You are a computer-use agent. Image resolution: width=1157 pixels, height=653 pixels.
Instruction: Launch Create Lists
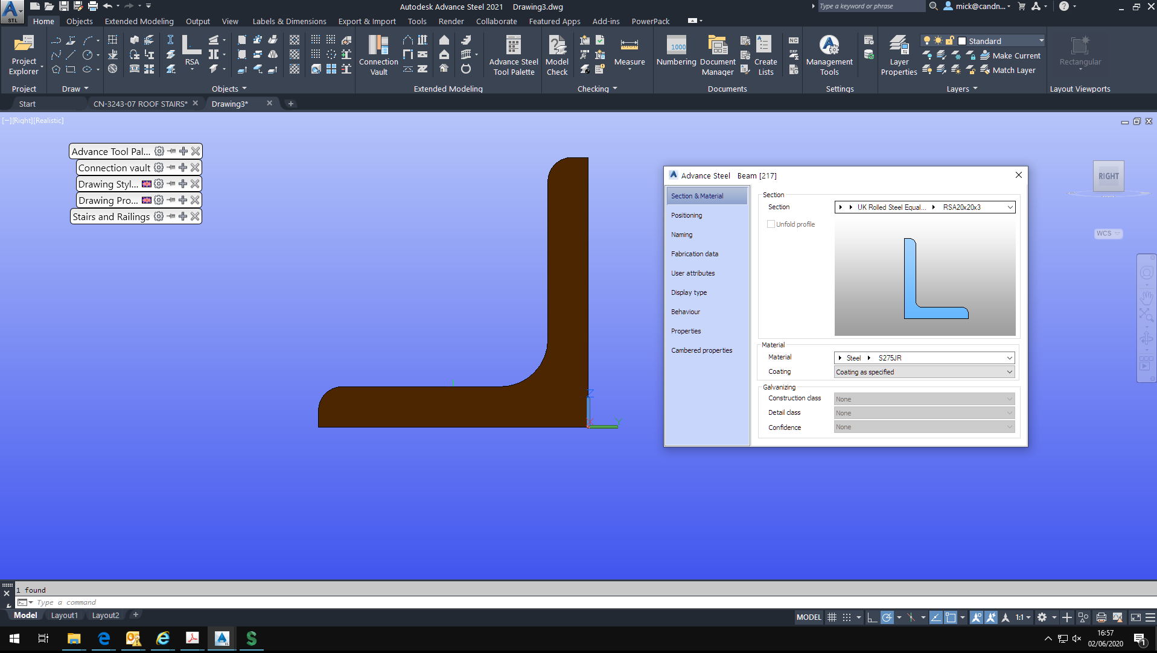tap(764, 54)
